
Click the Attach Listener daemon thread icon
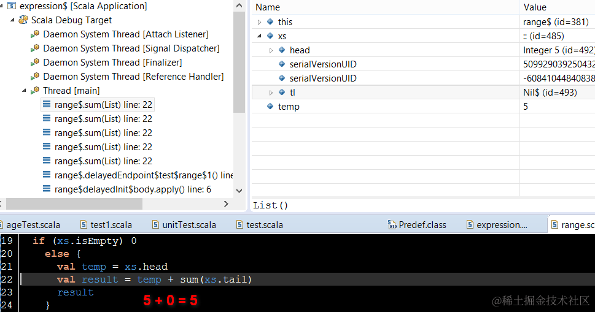point(35,34)
